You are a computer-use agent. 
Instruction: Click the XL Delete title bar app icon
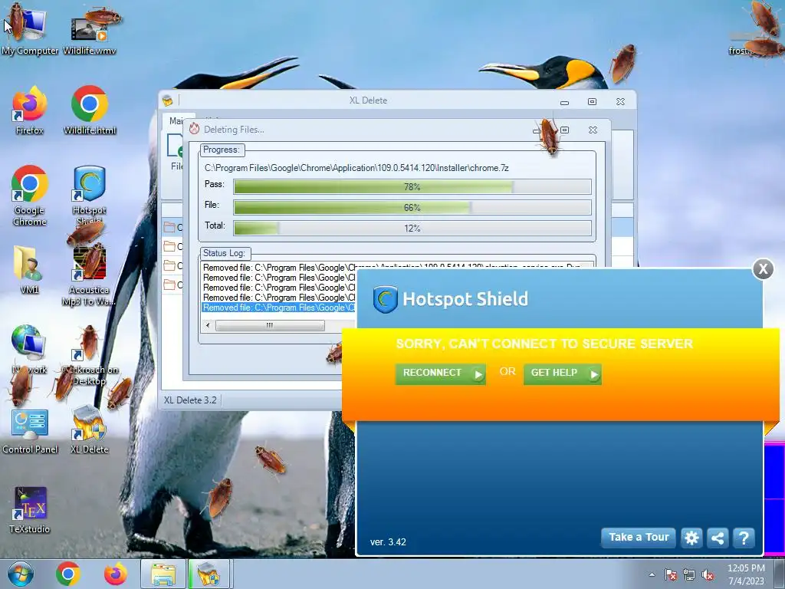[168, 100]
